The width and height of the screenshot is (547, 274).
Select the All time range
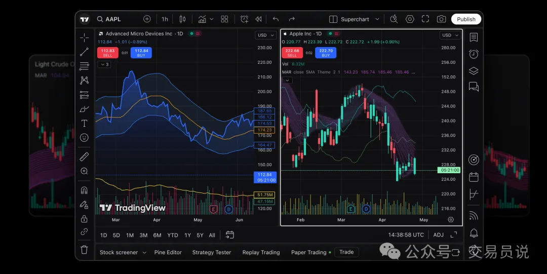[212, 236]
